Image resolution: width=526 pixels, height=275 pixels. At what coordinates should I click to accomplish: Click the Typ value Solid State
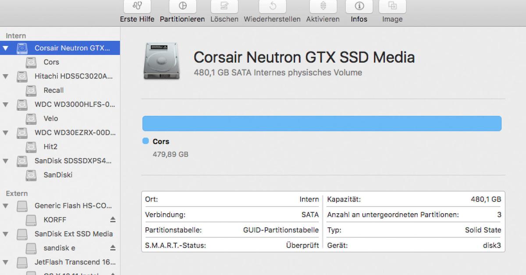[x=483, y=230]
